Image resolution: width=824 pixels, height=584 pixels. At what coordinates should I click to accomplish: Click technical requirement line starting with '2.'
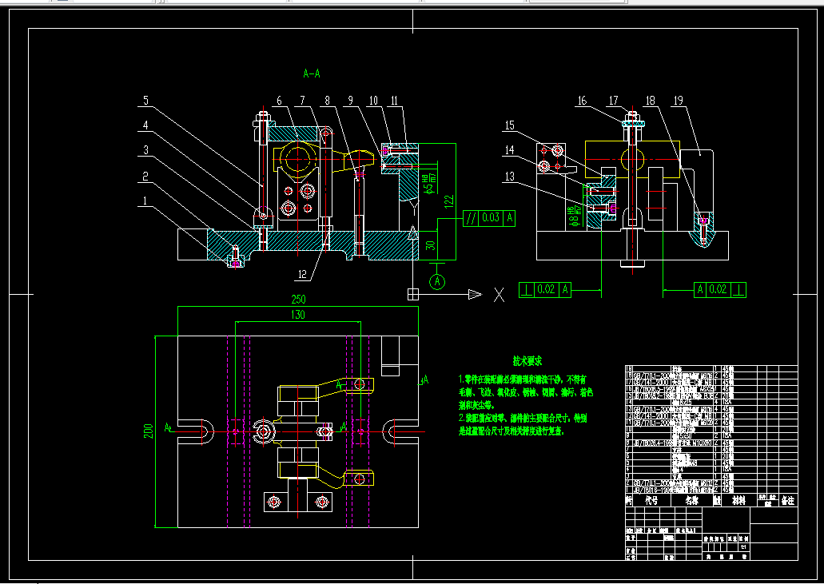click(523, 419)
